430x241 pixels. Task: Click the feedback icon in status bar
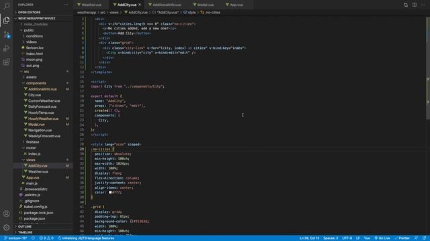click(416, 238)
